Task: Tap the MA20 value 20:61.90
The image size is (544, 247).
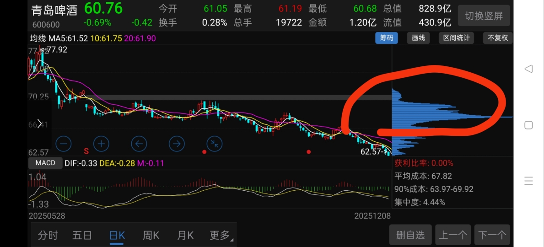Action: [140, 38]
